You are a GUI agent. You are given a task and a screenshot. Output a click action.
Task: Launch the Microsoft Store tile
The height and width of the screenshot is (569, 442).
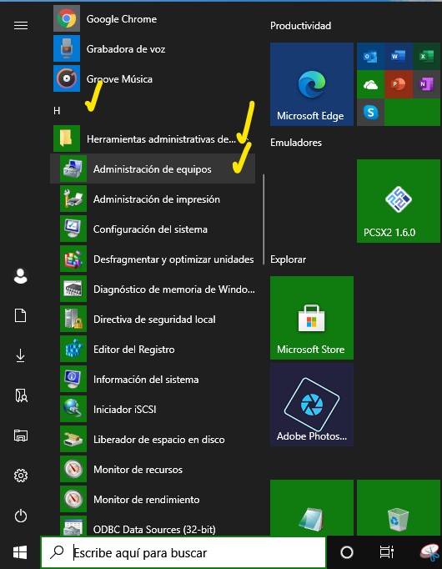pyautogui.click(x=311, y=318)
